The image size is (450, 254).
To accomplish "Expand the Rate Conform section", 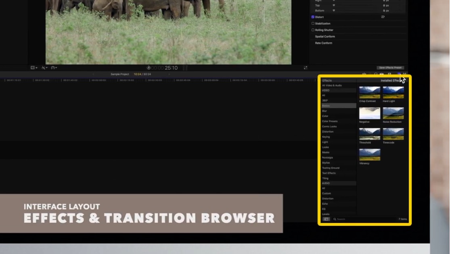I will click(x=323, y=43).
